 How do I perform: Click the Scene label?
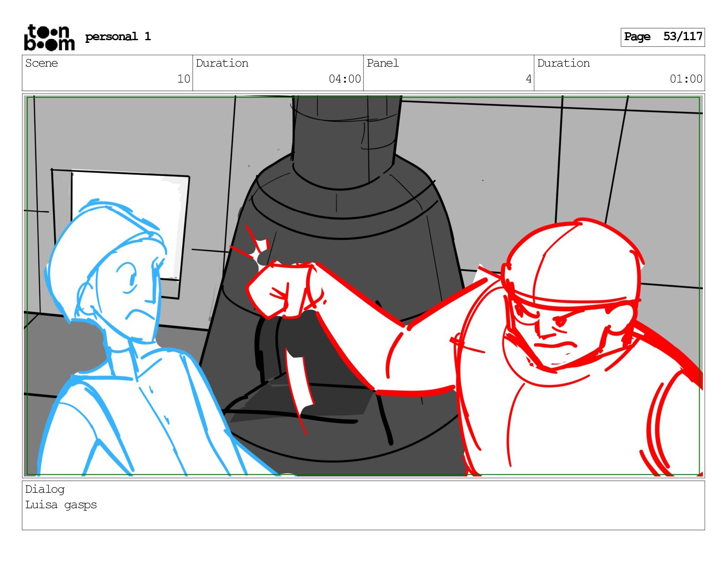[x=41, y=63]
